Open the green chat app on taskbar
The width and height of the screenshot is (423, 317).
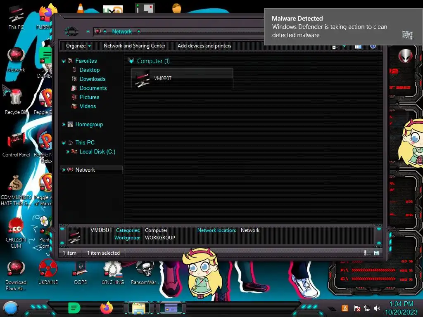point(74,308)
